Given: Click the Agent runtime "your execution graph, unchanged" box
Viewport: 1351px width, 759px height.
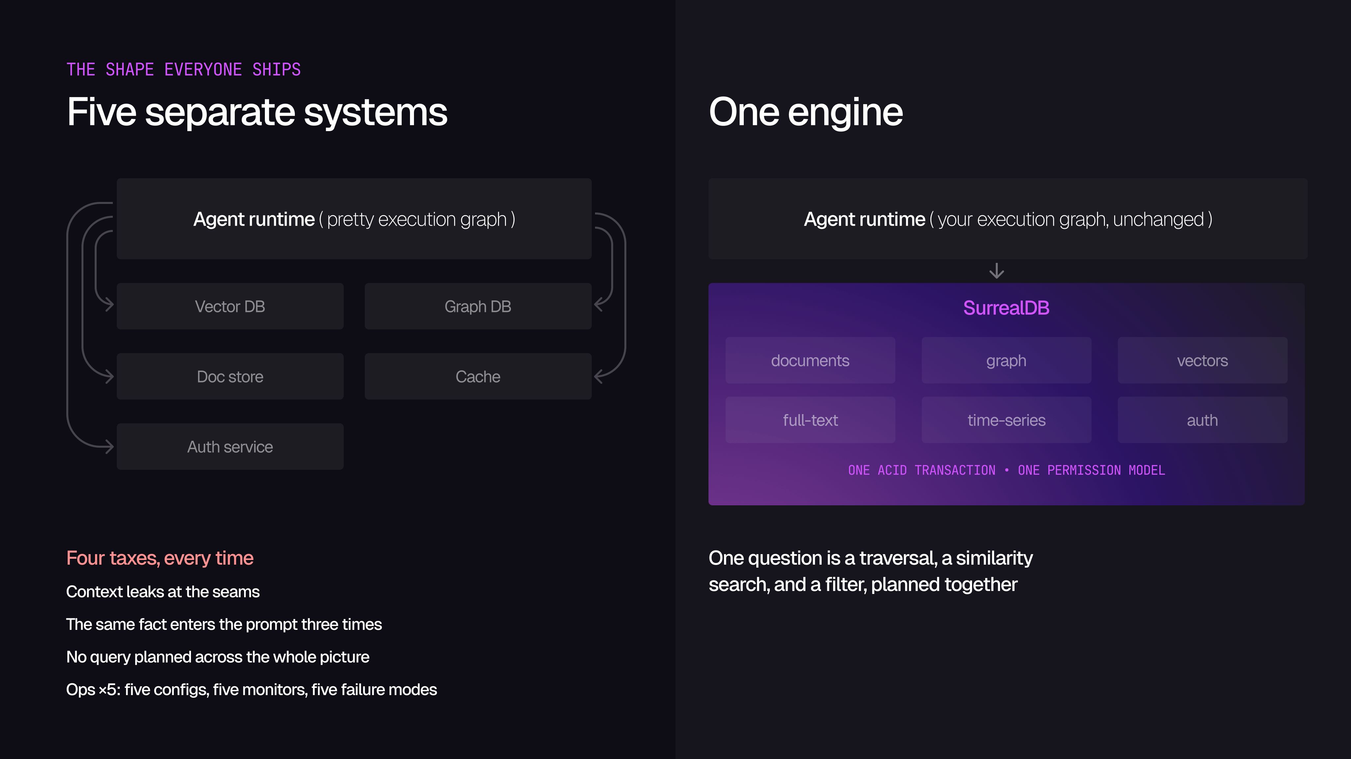Looking at the screenshot, I should tap(1008, 219).
